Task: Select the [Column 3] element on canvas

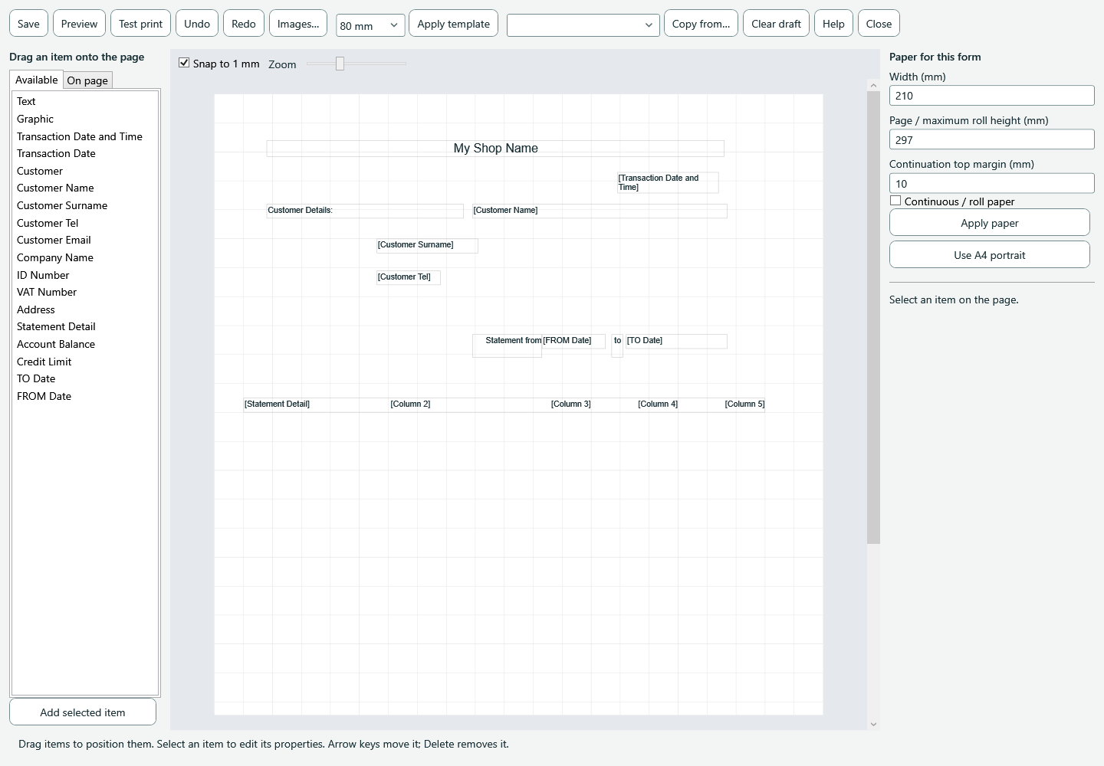Action: 571,404
